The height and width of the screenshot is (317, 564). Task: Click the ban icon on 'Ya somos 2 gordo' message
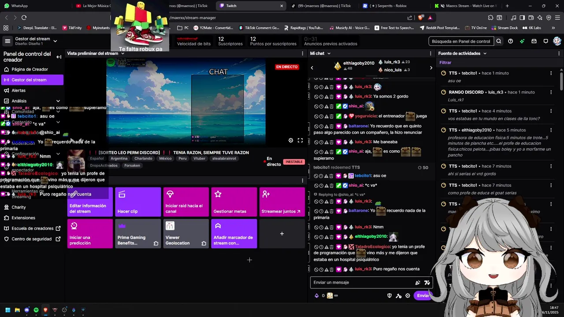pyautogui.click(x=316, y=96)
